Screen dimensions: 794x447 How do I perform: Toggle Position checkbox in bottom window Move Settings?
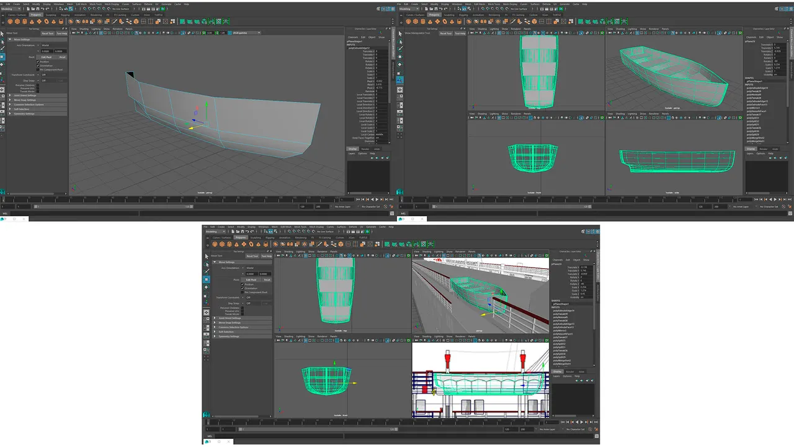click(242, 284)
